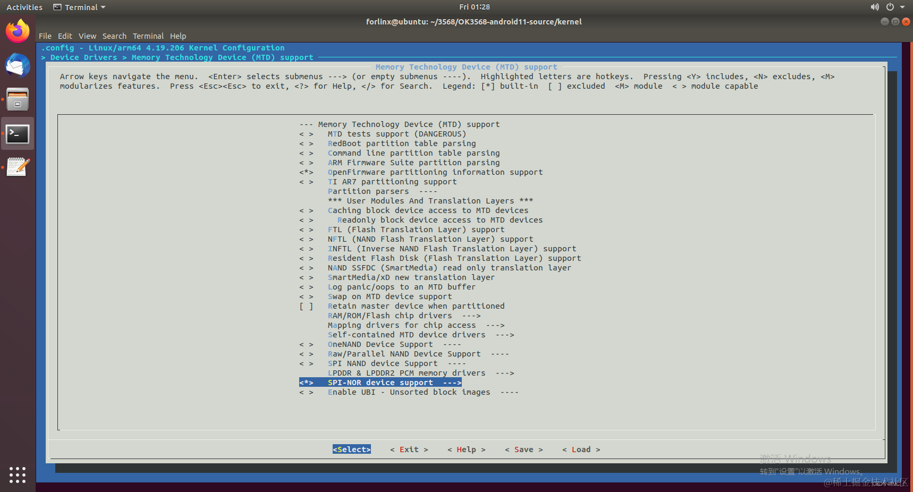This screenshot has height=492, width=913.
Task: Open the View menu
Action: point(87,36)
